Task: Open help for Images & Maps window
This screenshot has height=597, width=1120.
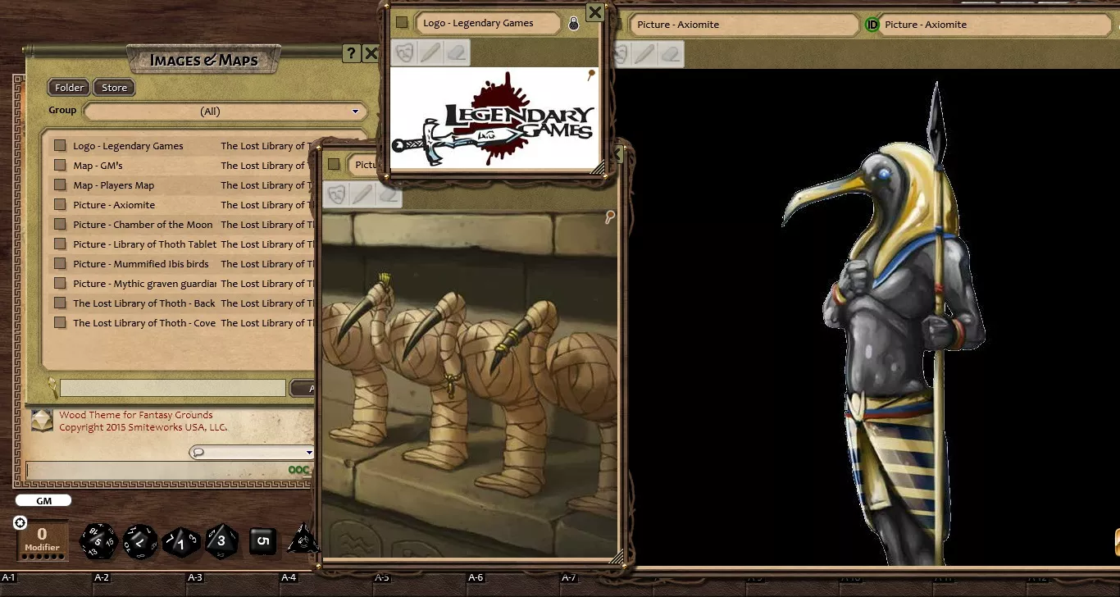Action: [x=351, y=54]
